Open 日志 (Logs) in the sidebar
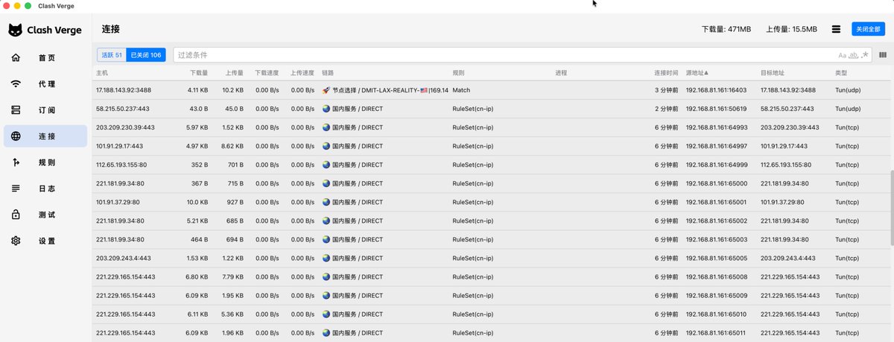 coord(45,189)
